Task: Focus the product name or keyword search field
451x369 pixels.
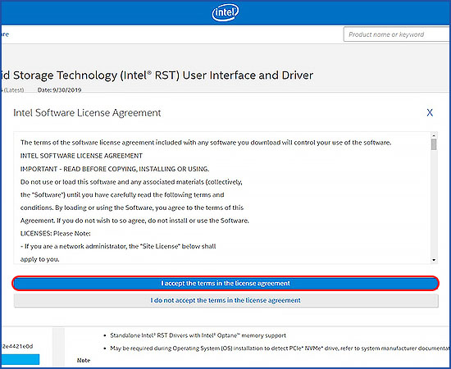Action: click(397, 34)
